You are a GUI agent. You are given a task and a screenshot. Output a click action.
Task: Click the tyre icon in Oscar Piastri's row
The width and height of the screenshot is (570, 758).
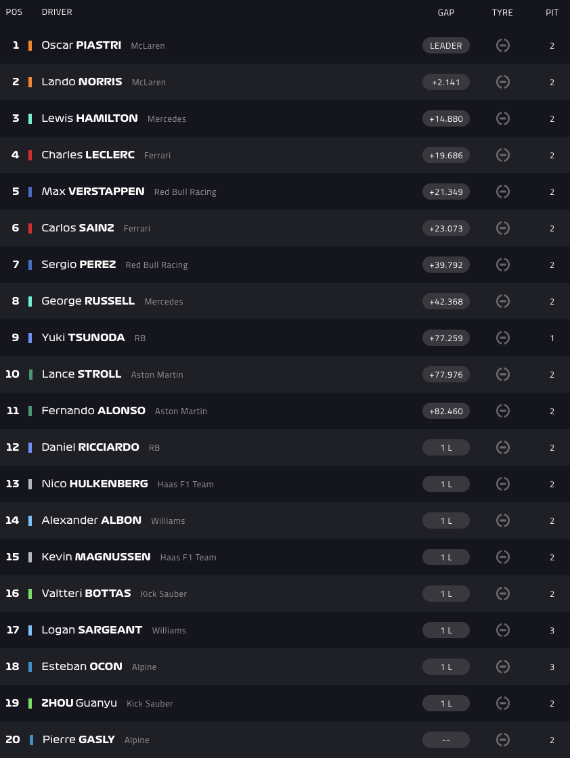pyautogui.click(x=503, y=45)
